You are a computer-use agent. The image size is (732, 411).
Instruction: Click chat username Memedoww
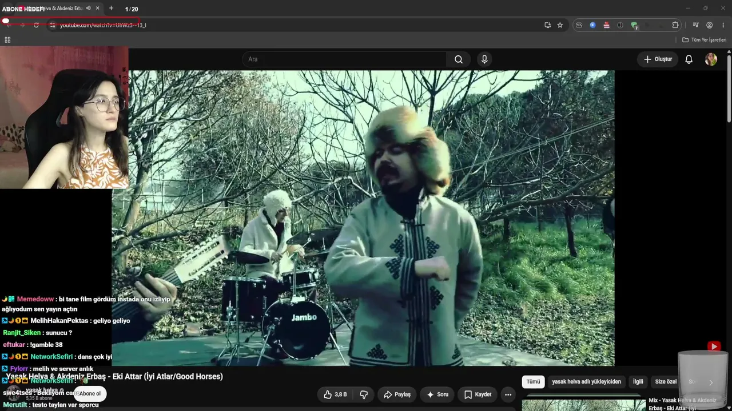click(x=35, y=299)
